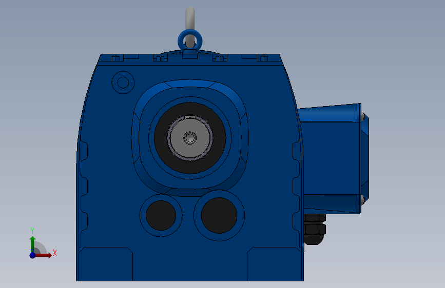Select the blue terminal box body
The height and width of the screenshot is (288, 445).
tap(331, 158)
